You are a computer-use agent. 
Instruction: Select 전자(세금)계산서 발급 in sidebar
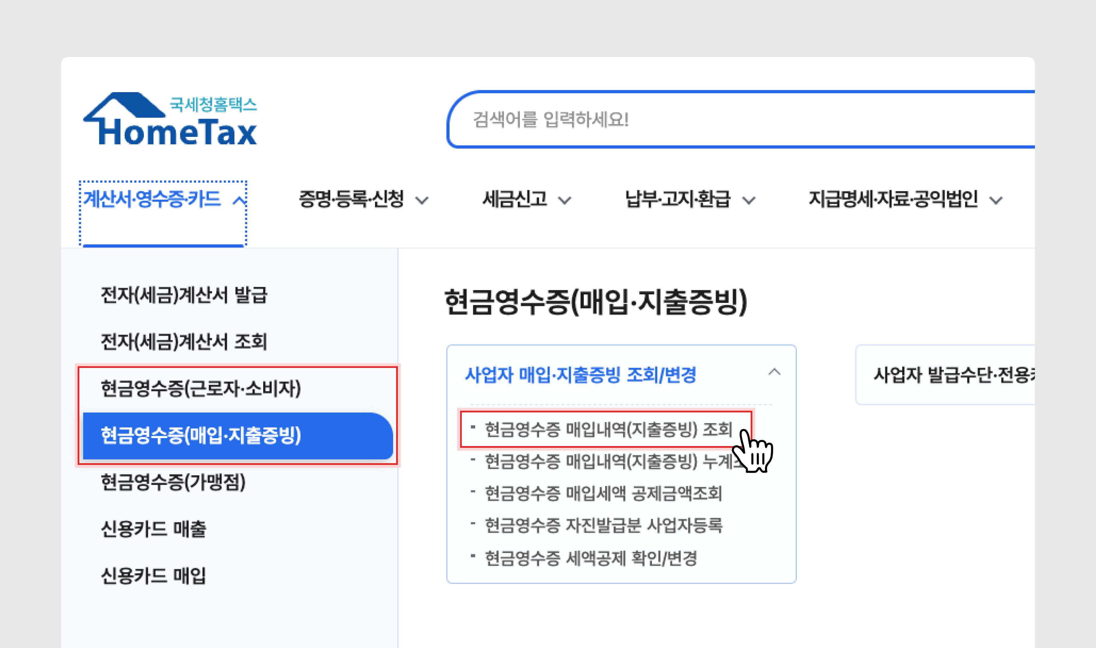tap(184, 295)
